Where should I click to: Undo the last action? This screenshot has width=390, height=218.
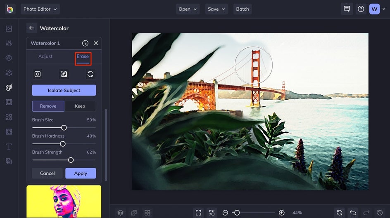click(x=353, y=213)
